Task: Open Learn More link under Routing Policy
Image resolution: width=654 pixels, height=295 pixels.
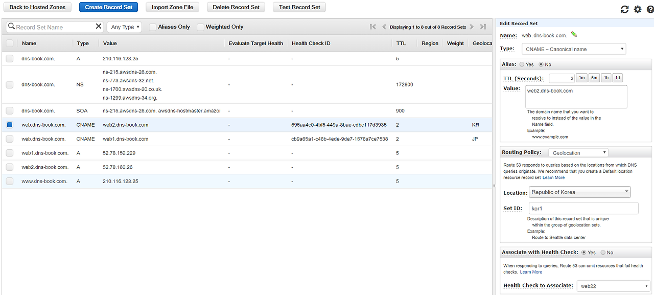Action: [553, 177]
